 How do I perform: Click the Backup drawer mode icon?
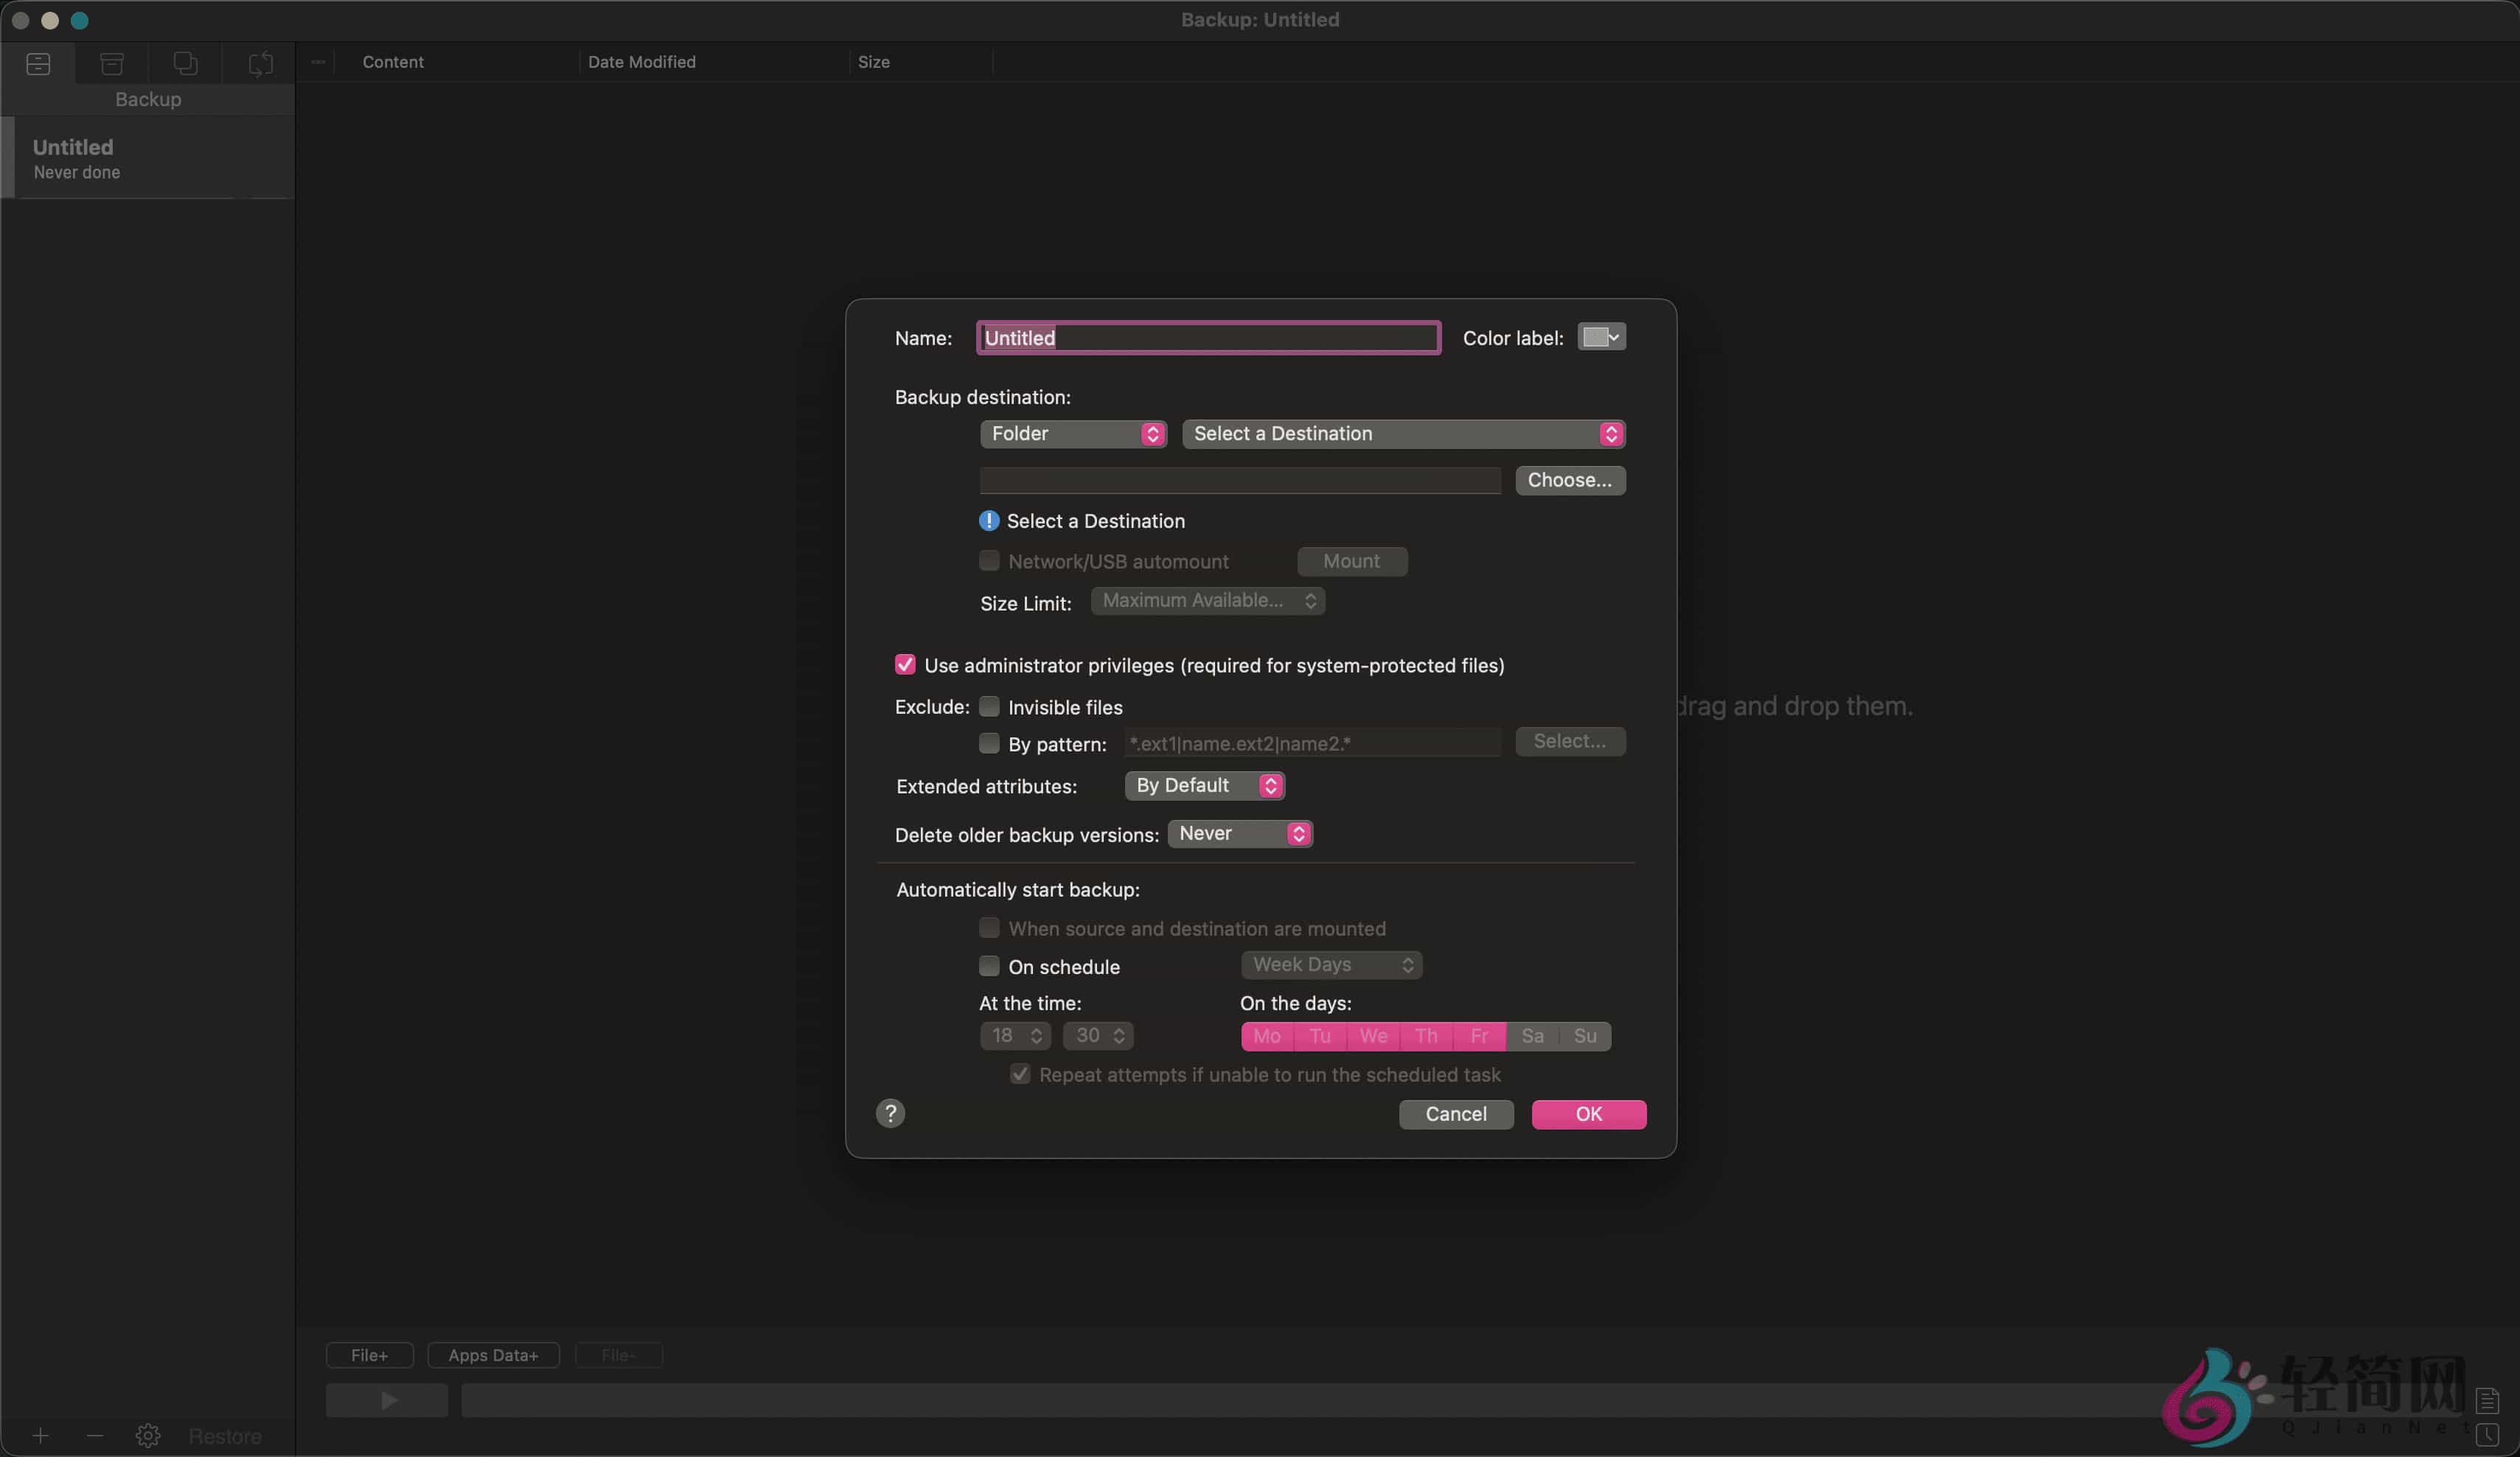point(38,64)
